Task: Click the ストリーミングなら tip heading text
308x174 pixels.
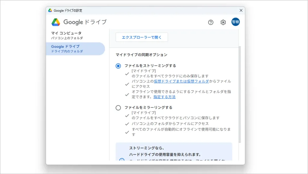Action: click(x=146, y=148)
